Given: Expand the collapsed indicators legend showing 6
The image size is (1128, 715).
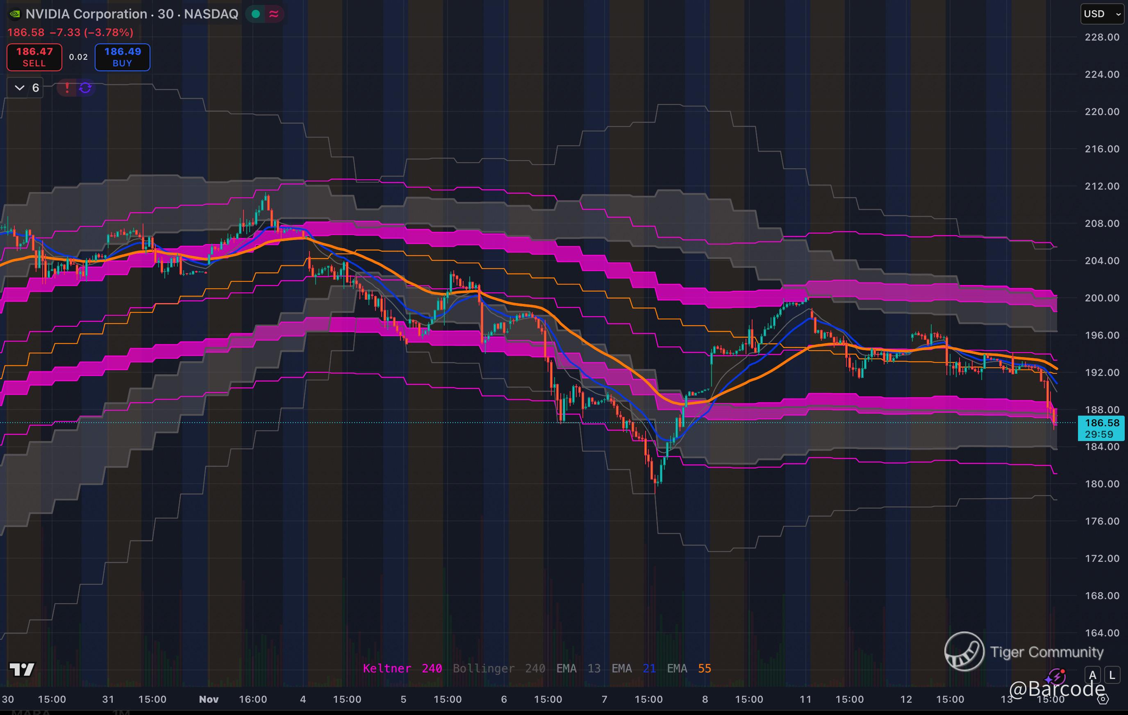Looking at the screenshot, I should (x=26, y=88).
